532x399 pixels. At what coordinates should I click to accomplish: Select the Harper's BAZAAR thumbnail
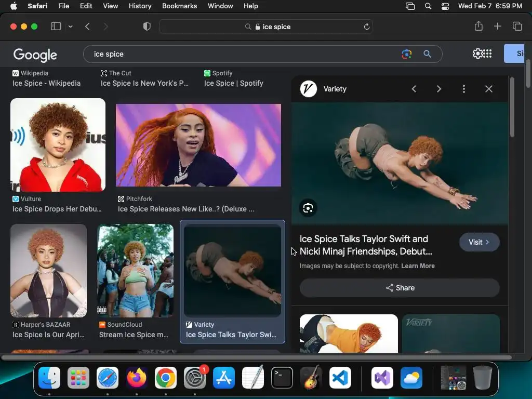(x=48, y=270)
